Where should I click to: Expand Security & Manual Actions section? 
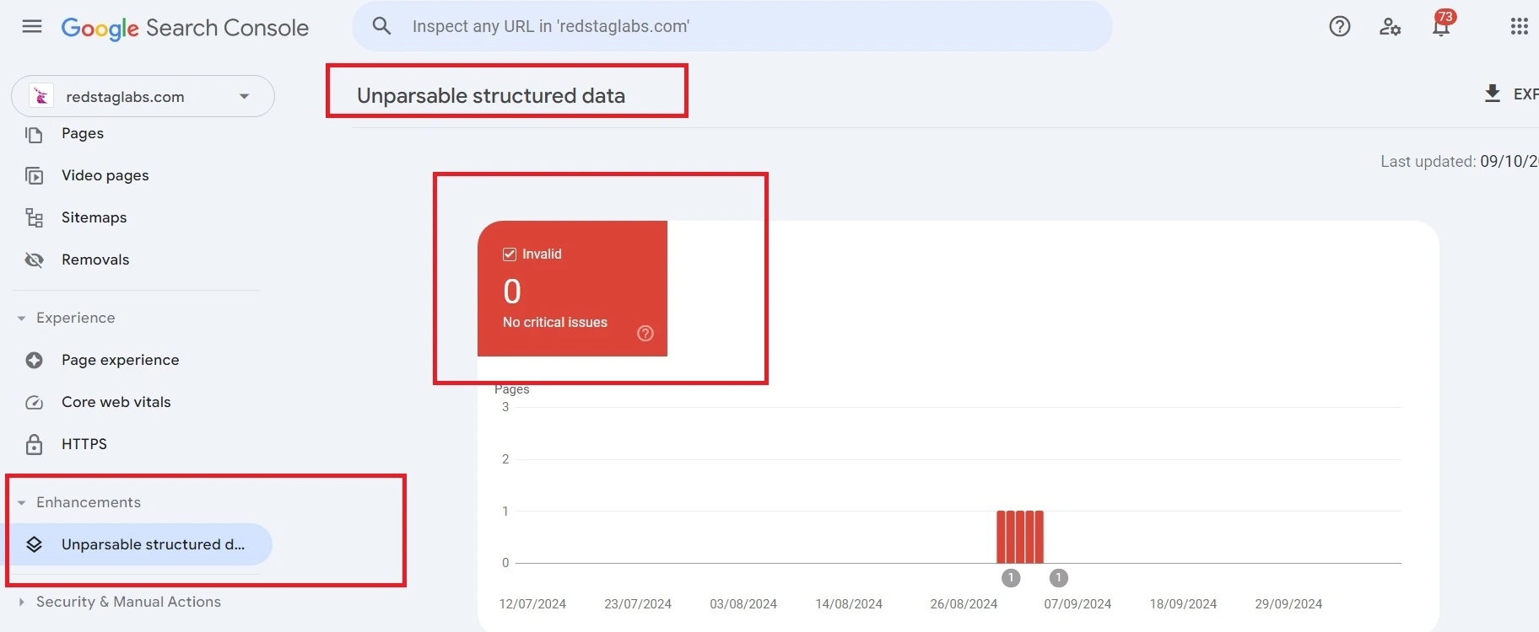(x=22, y=603)
